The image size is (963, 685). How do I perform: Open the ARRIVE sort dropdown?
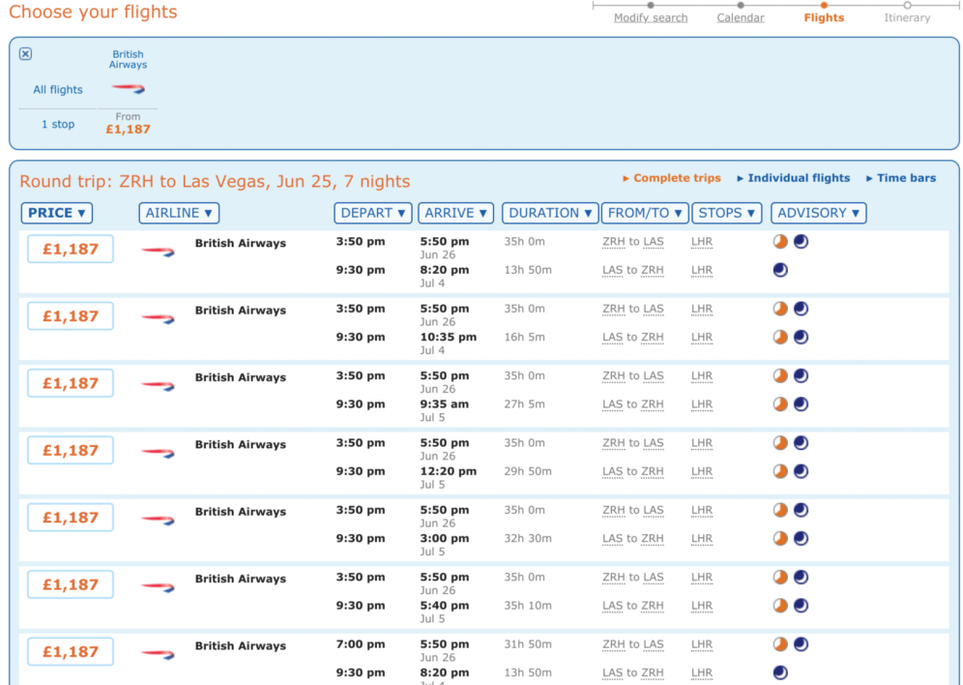[x=455, y=213]
